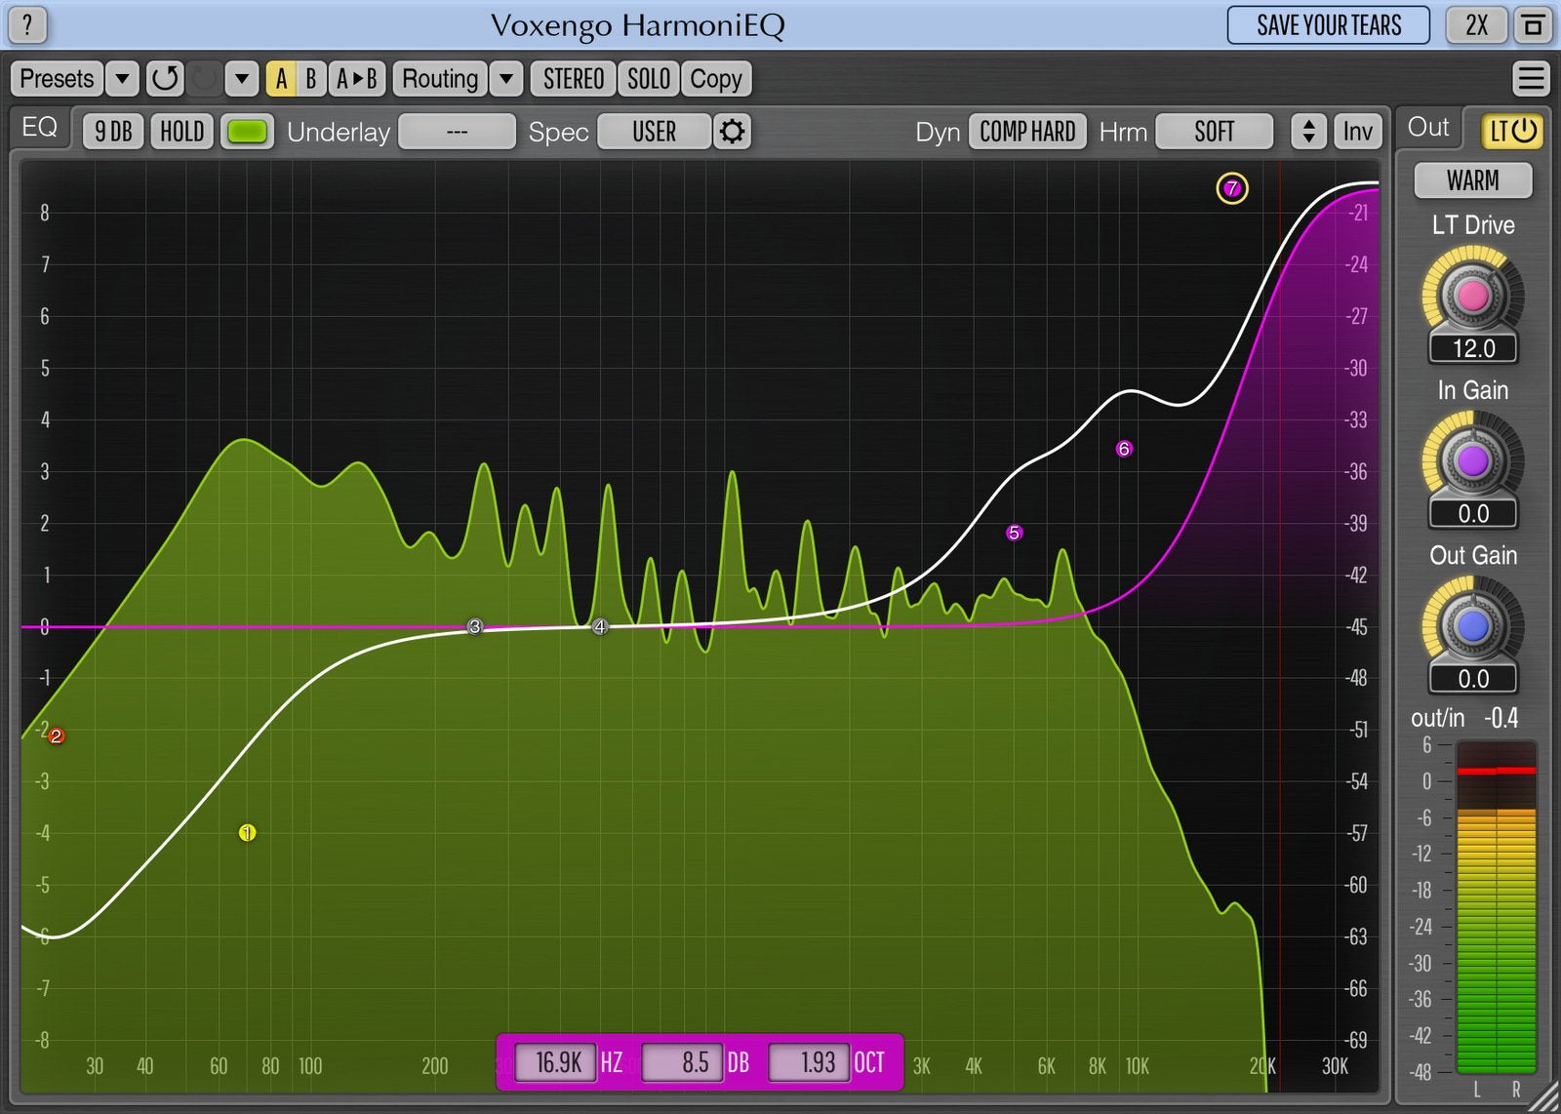Toggle the LT power button
This screenshot has width=1561, height=1114.
(x=1512, y=131)
